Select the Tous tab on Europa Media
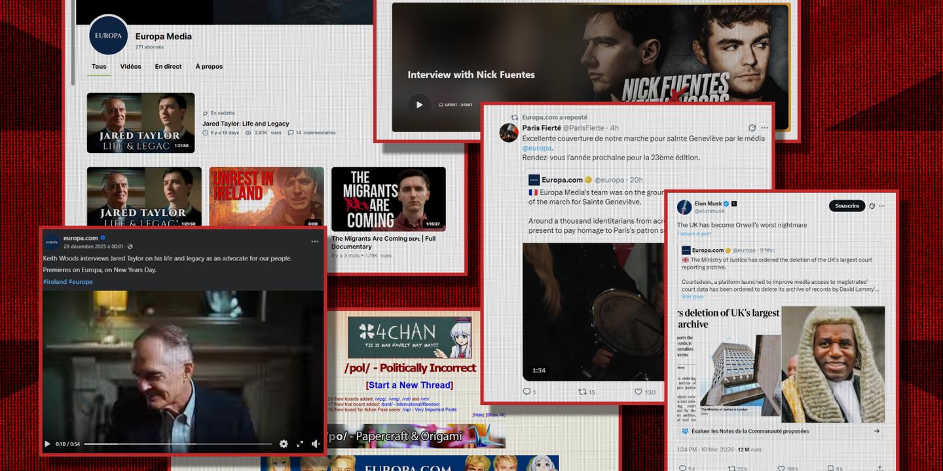The image size is (943, 471). point(99,66)
